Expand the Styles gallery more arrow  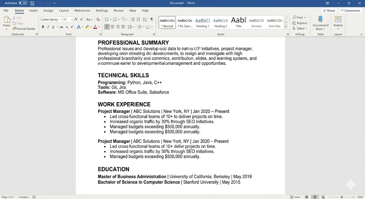point(286,27)
